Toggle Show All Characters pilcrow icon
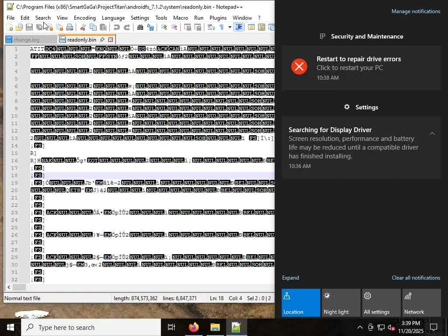This screenshot has height=336, width=448. click(x=221, y=28)
